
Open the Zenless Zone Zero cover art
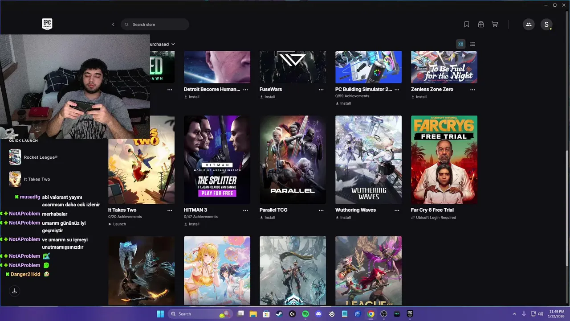(444, 67)
